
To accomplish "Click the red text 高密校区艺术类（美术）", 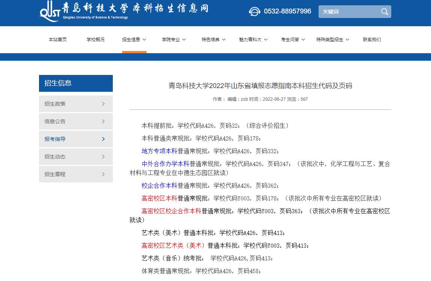I will (173, 245).
